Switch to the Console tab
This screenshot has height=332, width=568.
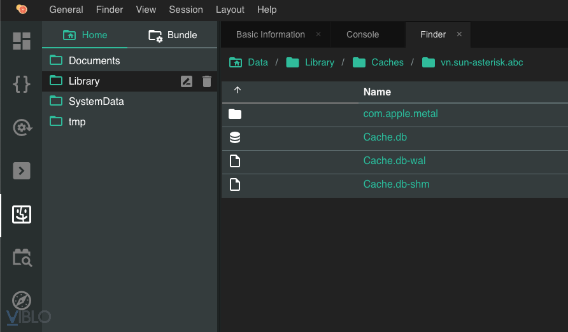click(x=362, y=34)
